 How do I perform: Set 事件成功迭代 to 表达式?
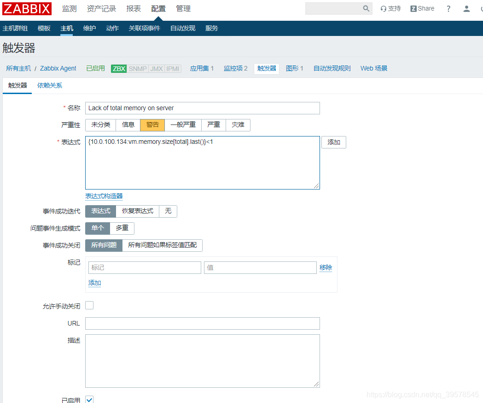(x=101, y=211)
